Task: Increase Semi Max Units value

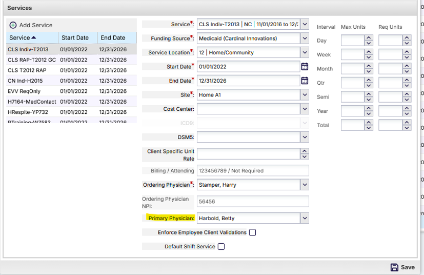Action: [369, 94]
